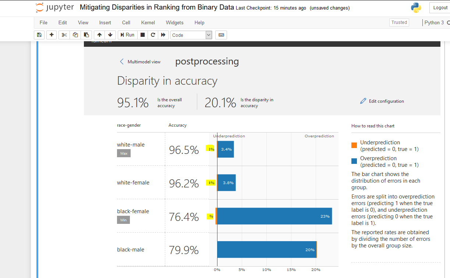Expand the Cell menu

click(x=126, y=22)
